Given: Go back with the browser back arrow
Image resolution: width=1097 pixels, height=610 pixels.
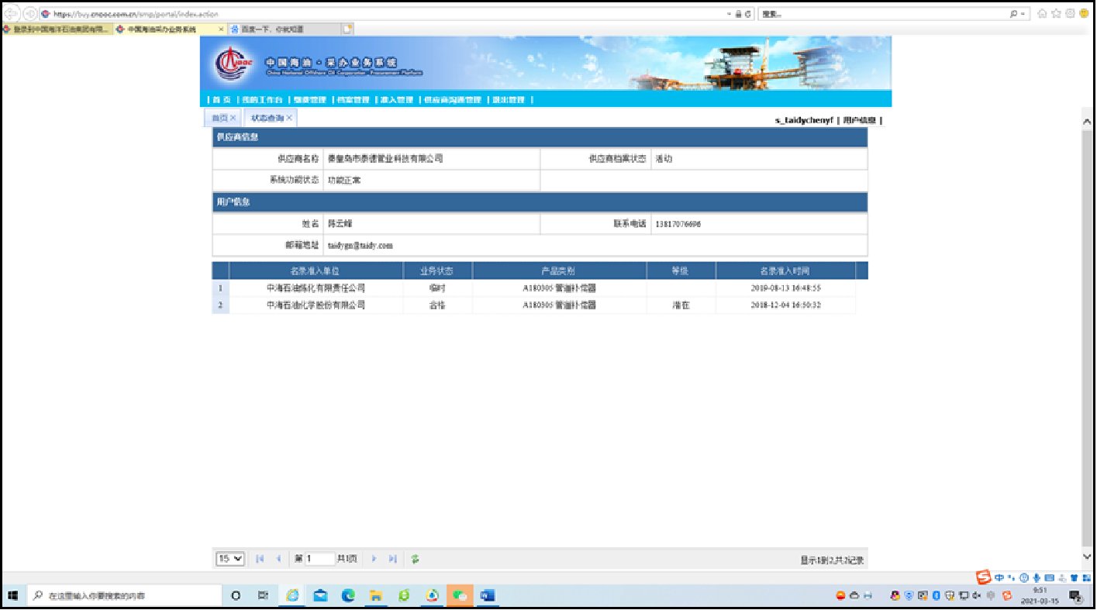Looking at the screenshot, I should [12, 14].
